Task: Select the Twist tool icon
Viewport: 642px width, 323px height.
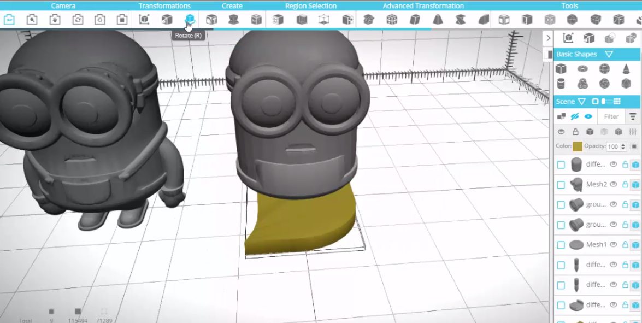Action: pos(460,19)
